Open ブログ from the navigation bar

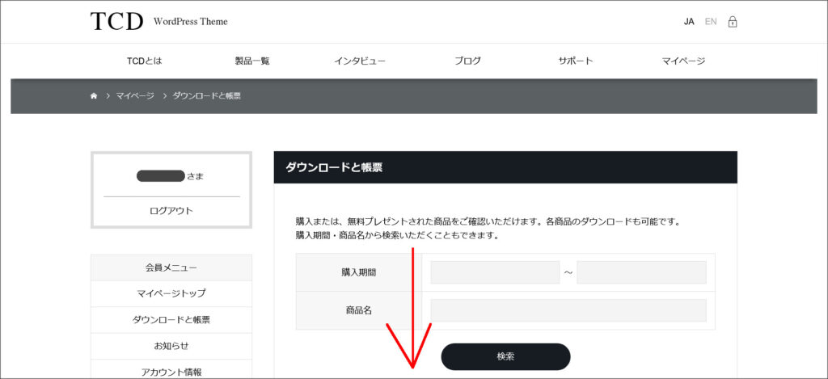click(467, 61)
